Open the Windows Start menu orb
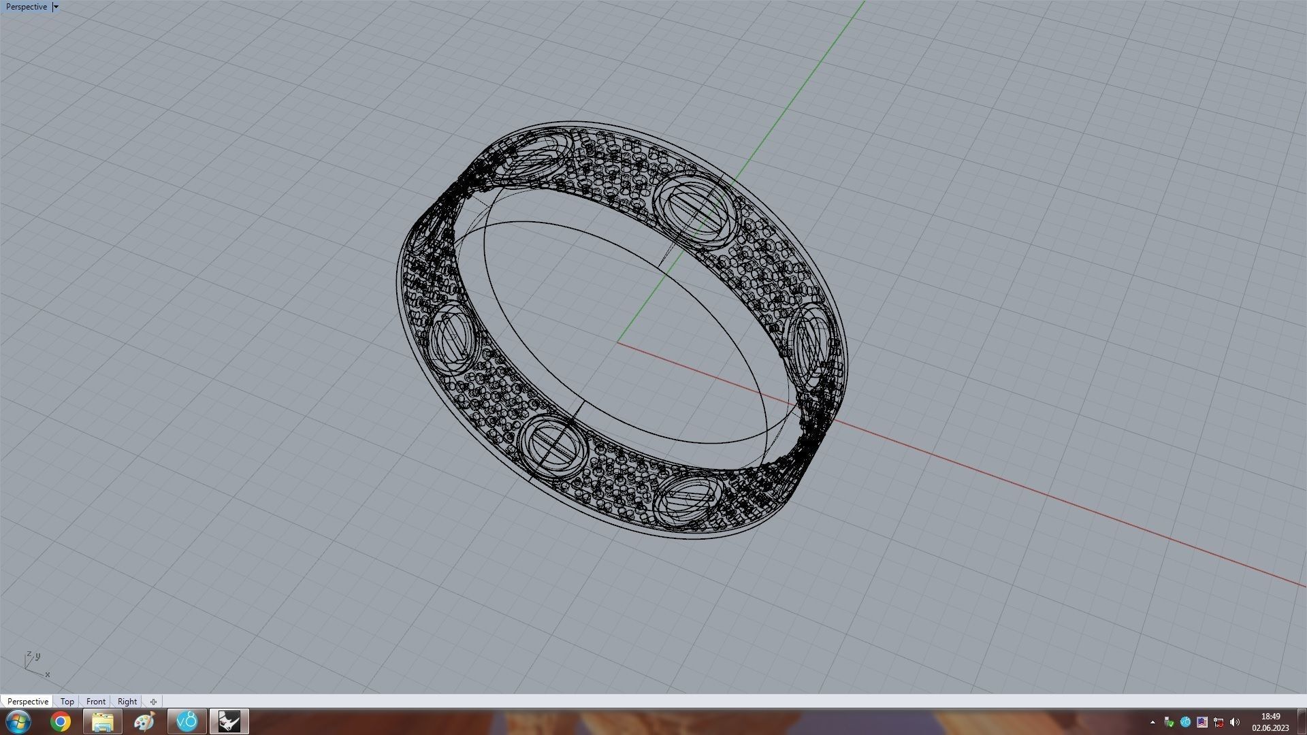1307x735 pixels. pos(18,721)
